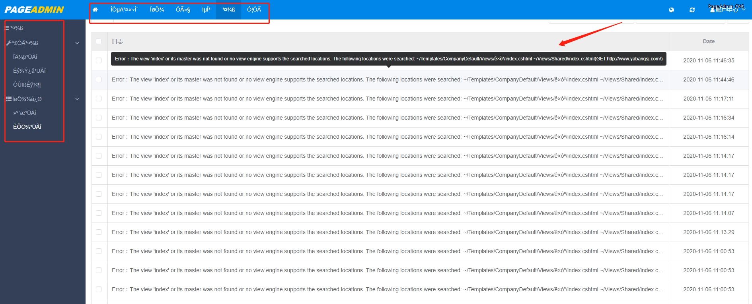Check the log row dated 2020-11-06 11:46:35

(x=99, y=60)
